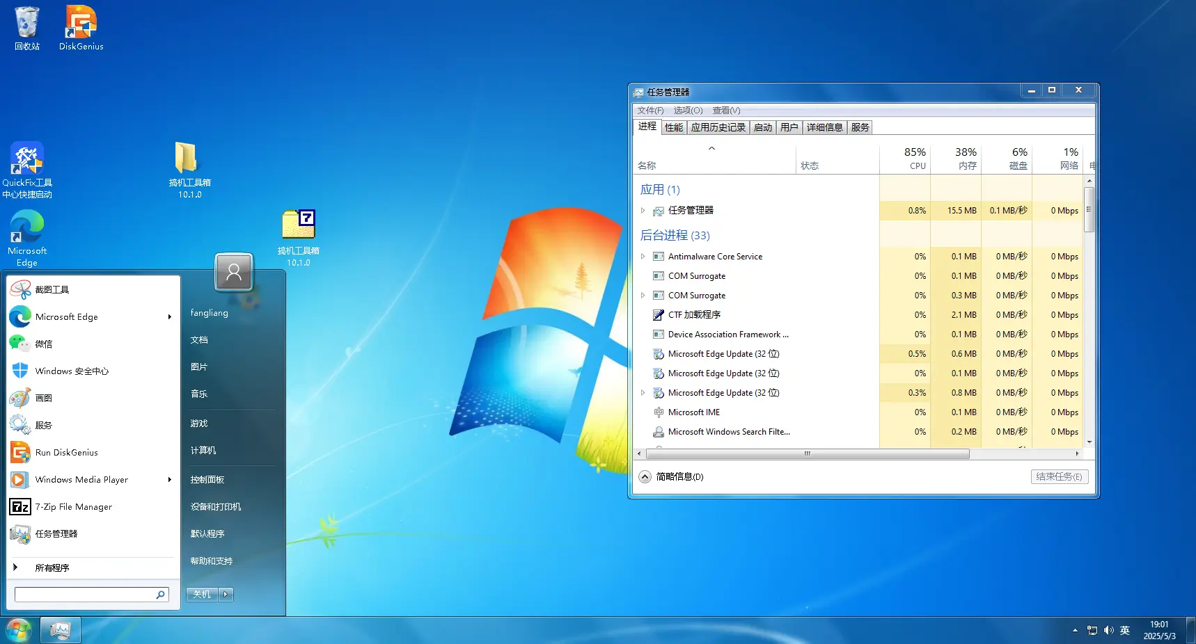Sort processes by the 磁盘 column header
Viewport: 1196px width, 644px height.
[1006, 159]
